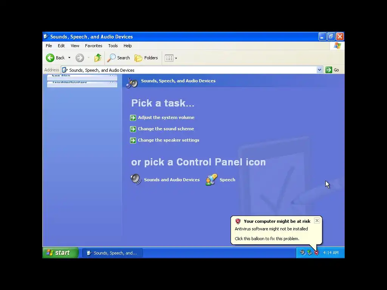Click Change the speaker settings link
The image size is (387, 290).
pos(169,140)
